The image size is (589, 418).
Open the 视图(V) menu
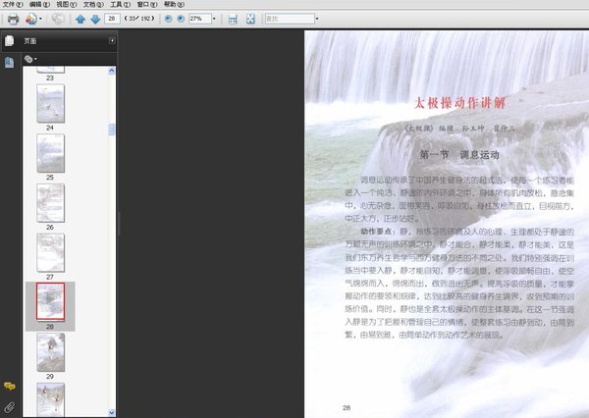coord(67,4)
